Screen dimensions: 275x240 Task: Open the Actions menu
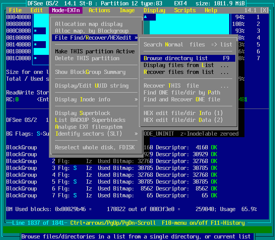[99, 10]
